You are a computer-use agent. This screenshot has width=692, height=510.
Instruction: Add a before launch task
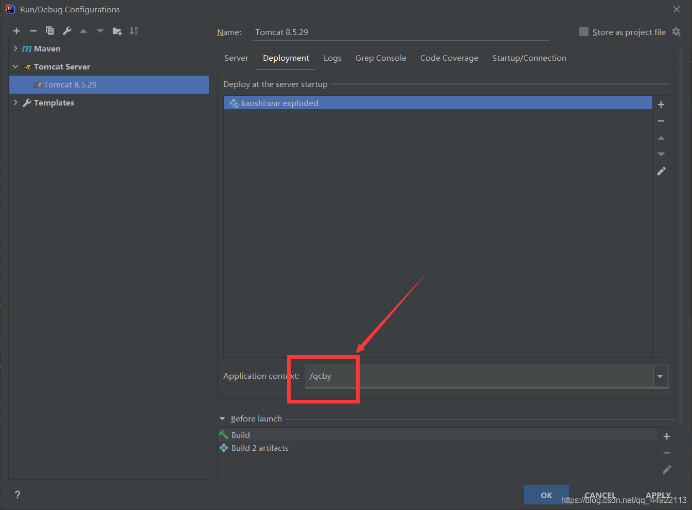pyautogui.click(x=667, y=436)
